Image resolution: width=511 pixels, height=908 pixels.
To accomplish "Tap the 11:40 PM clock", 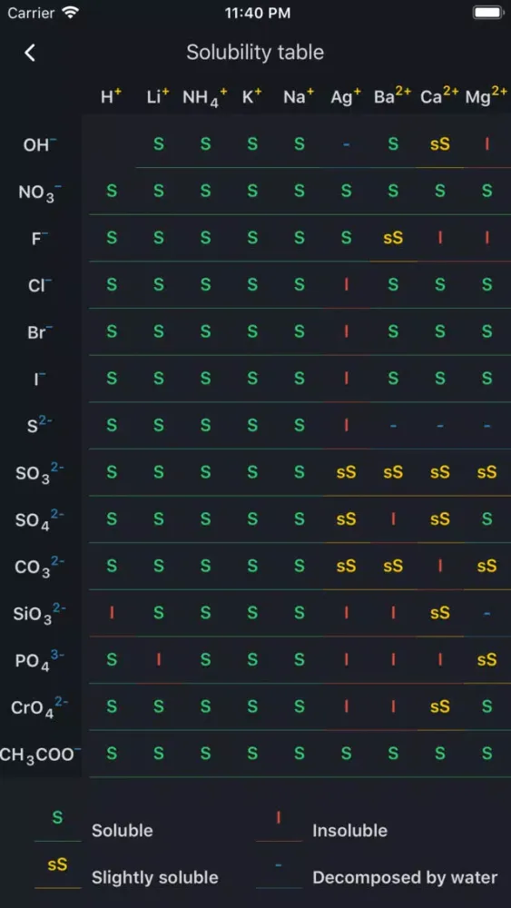I will [258, 13].
